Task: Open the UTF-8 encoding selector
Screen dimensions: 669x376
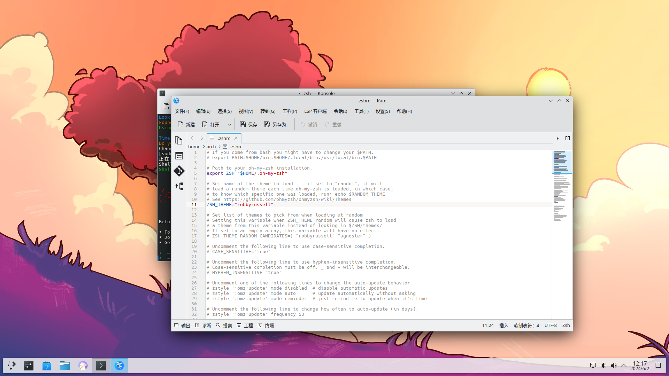Action: (551, 326)
